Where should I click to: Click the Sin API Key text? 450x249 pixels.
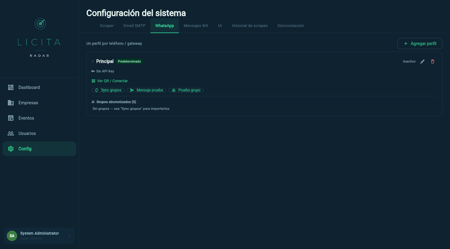105,71
